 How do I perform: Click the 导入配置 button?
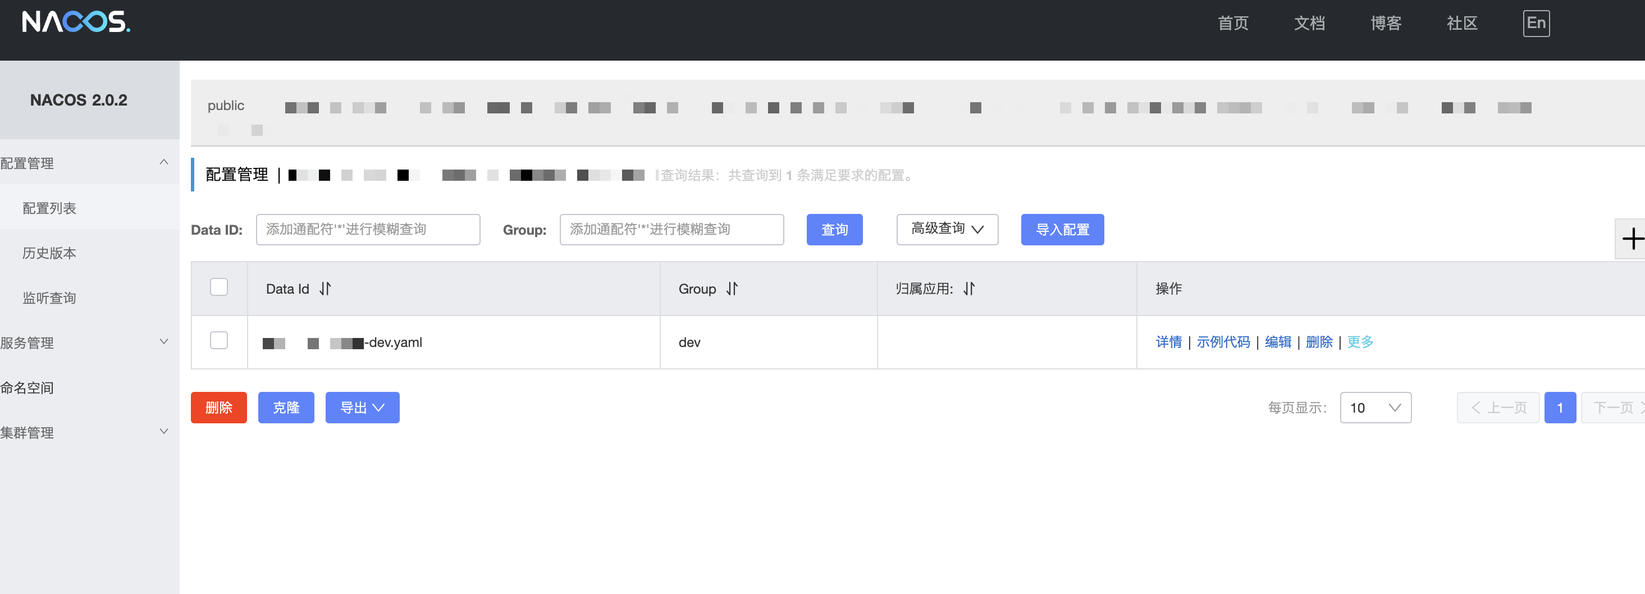pyautogui.click(x=1062, y=229)
